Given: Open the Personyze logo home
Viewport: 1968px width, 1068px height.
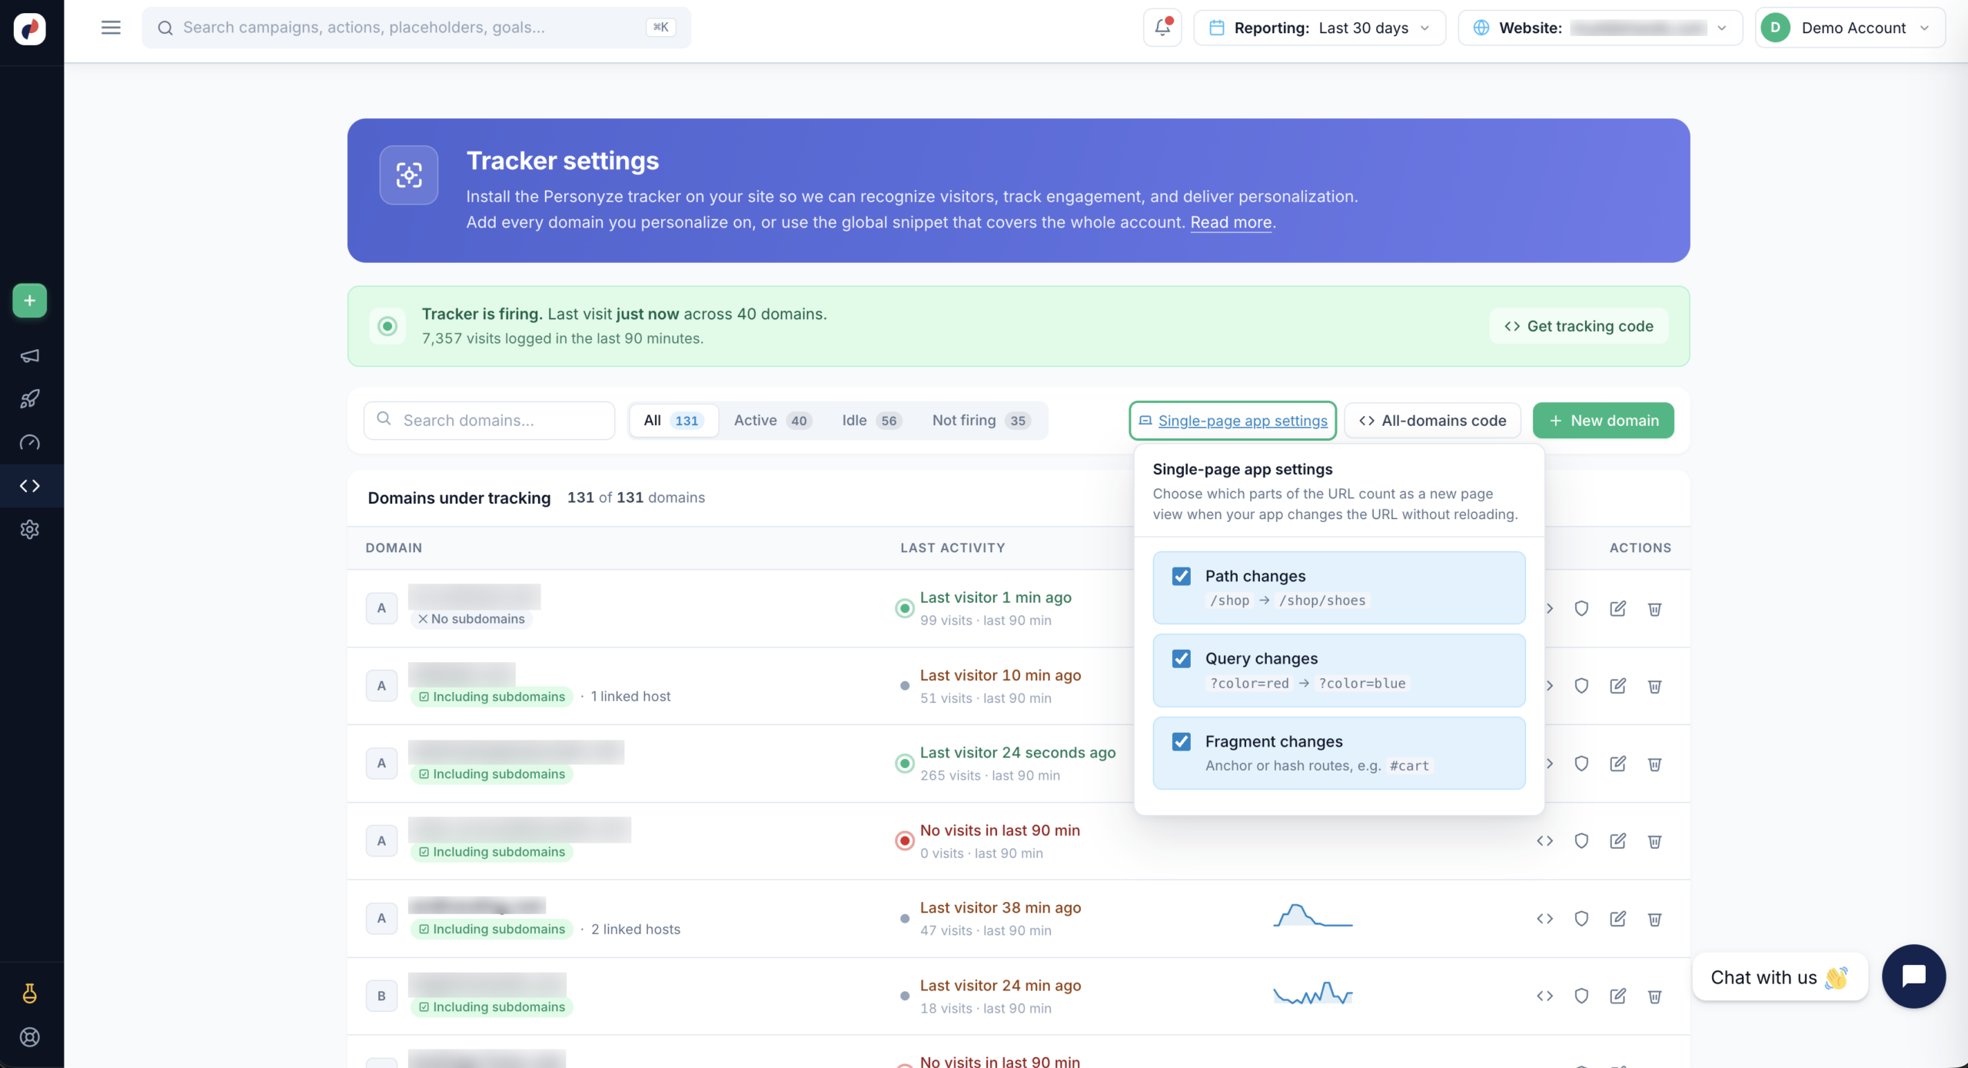Looking at the screenshot, I should coord(29,28).
